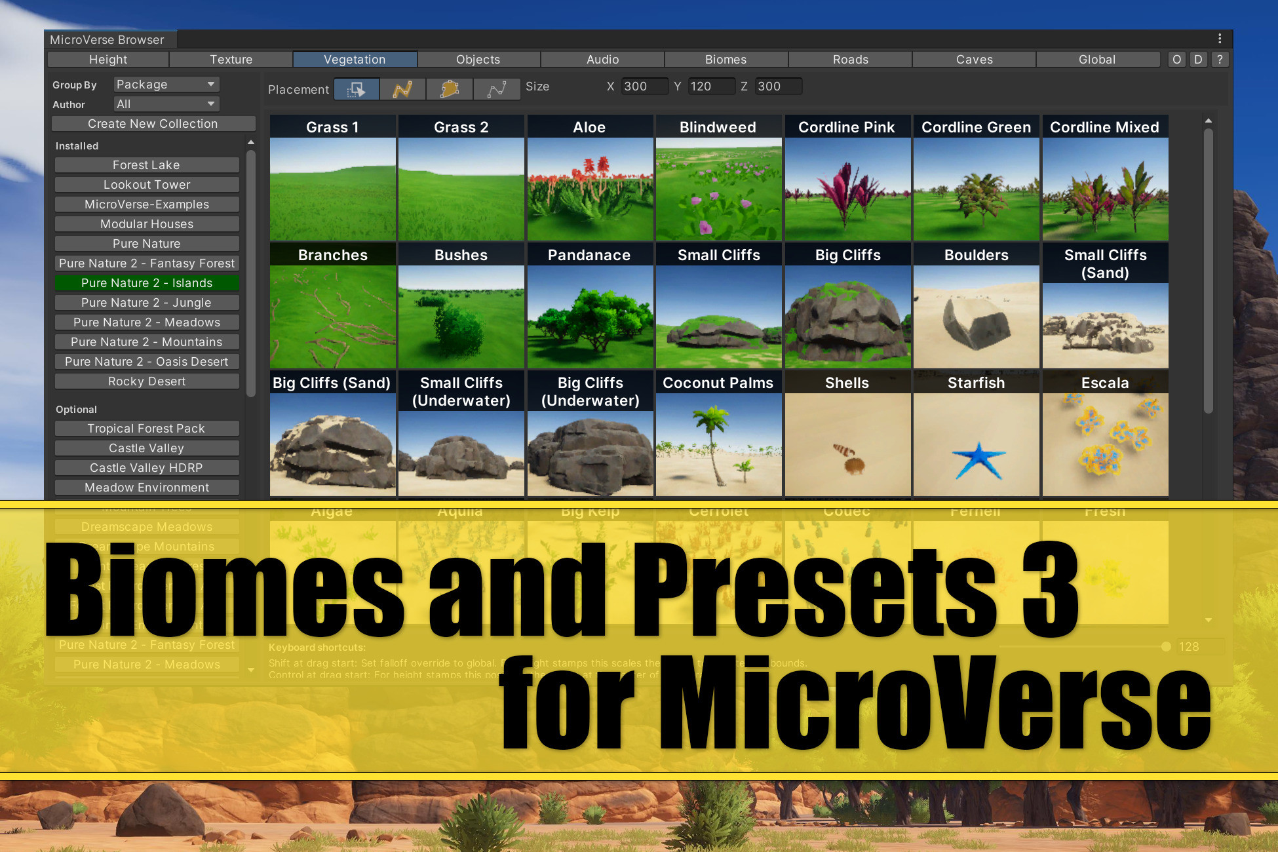
Task: Switch to the Texture tab
Action: [x=231, y=60]
